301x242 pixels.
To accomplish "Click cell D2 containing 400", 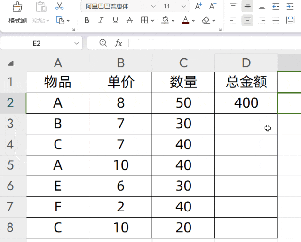I will coord(246,103).
